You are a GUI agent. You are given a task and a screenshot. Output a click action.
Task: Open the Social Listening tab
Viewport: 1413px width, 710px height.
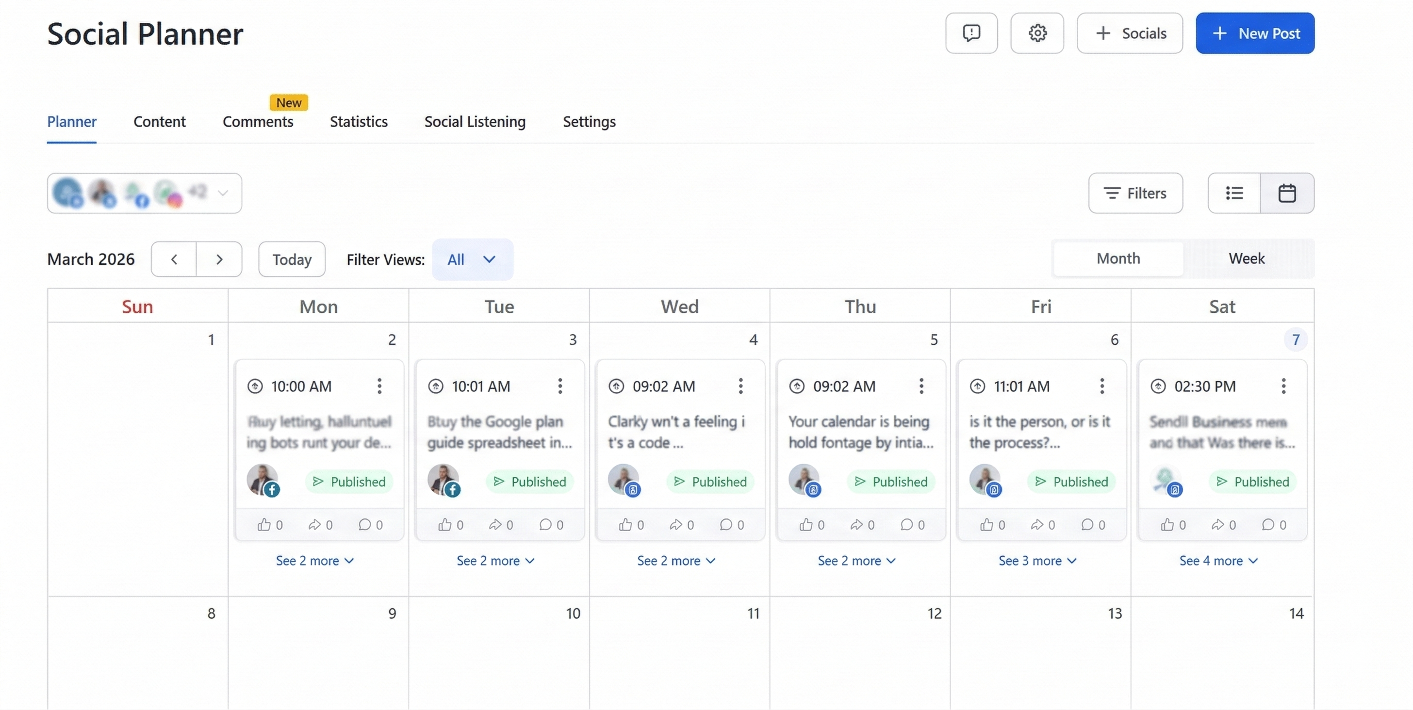point(475,122)
